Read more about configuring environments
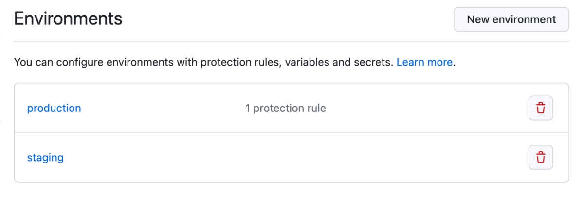584x199 pixels. pyautogui.click(x=425, y=62)
